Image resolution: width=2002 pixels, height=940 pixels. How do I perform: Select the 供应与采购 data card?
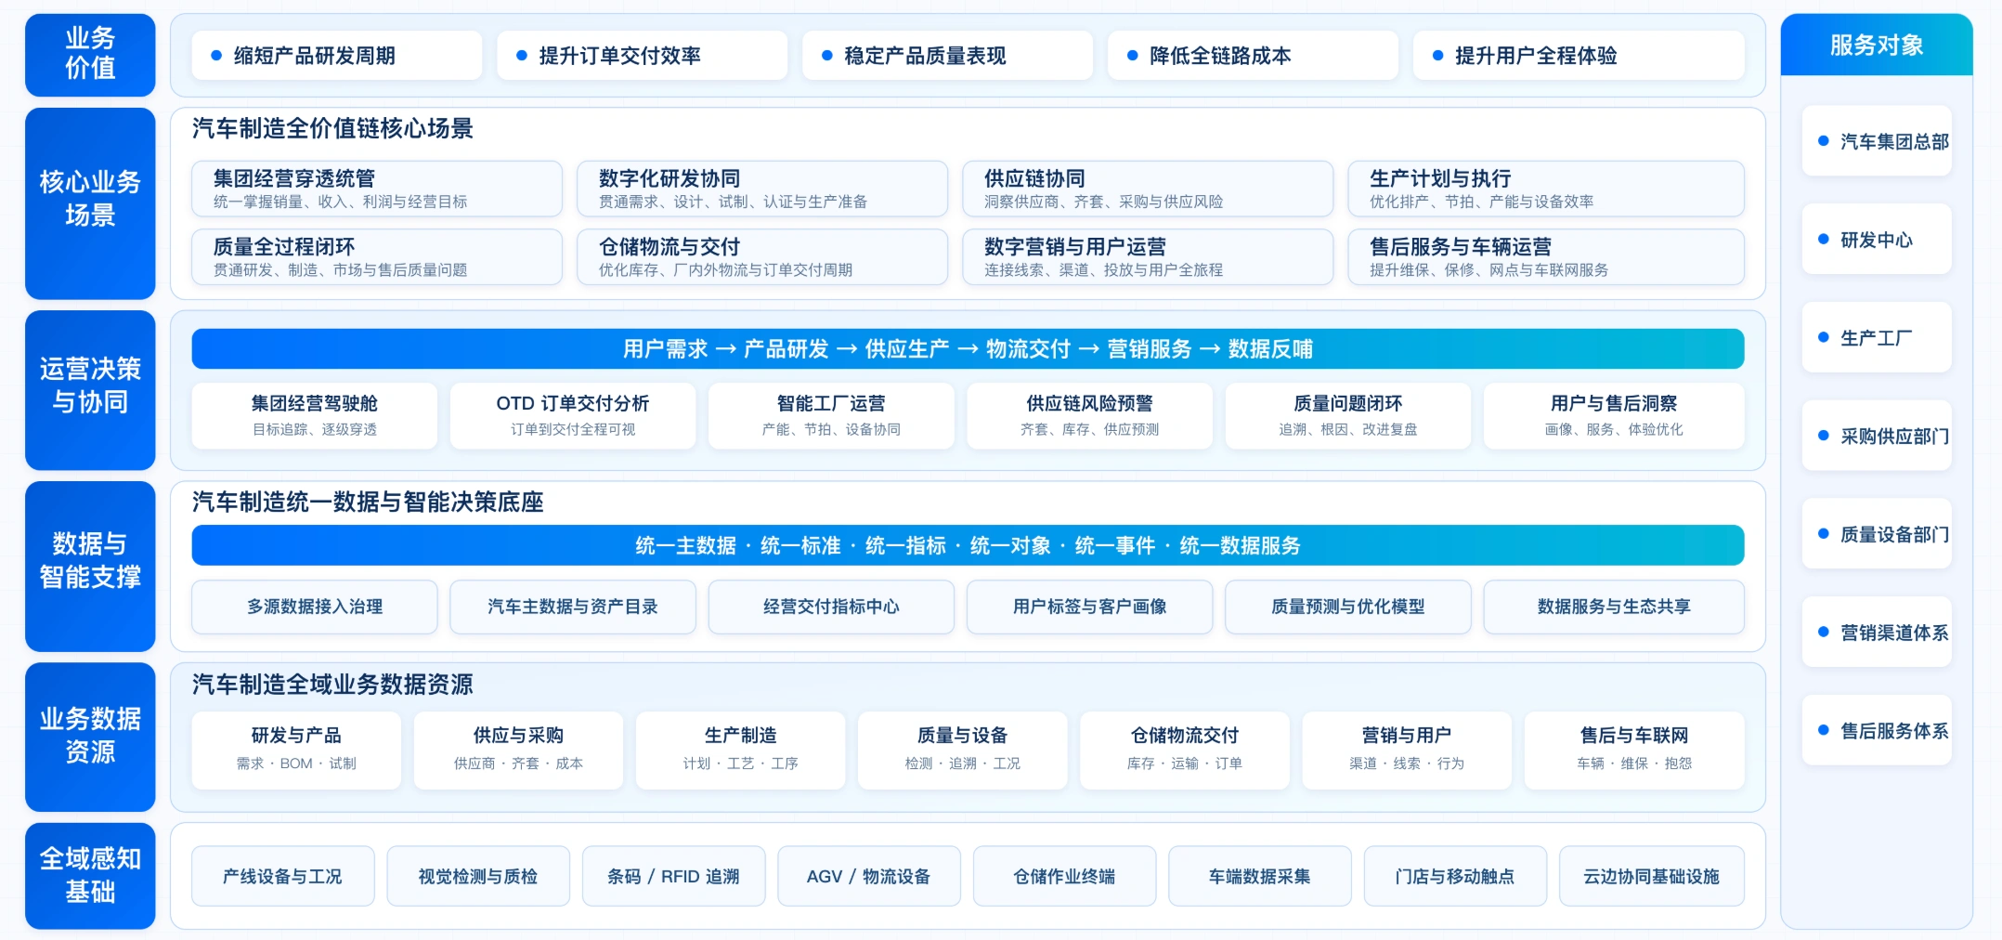pyautogui.click(x=518, y=750)
